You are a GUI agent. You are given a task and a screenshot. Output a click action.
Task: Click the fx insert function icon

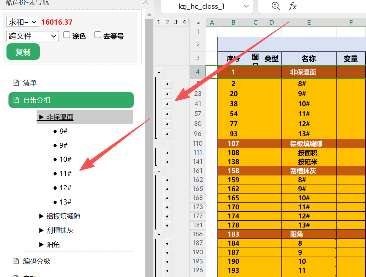292,6
